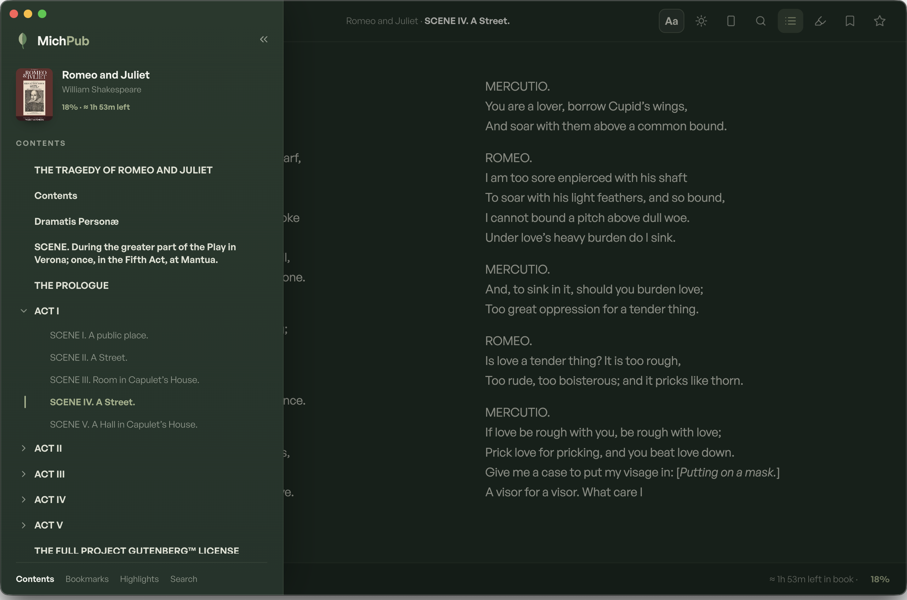Go to SCENE II. A Street.

tap(89, 358)
